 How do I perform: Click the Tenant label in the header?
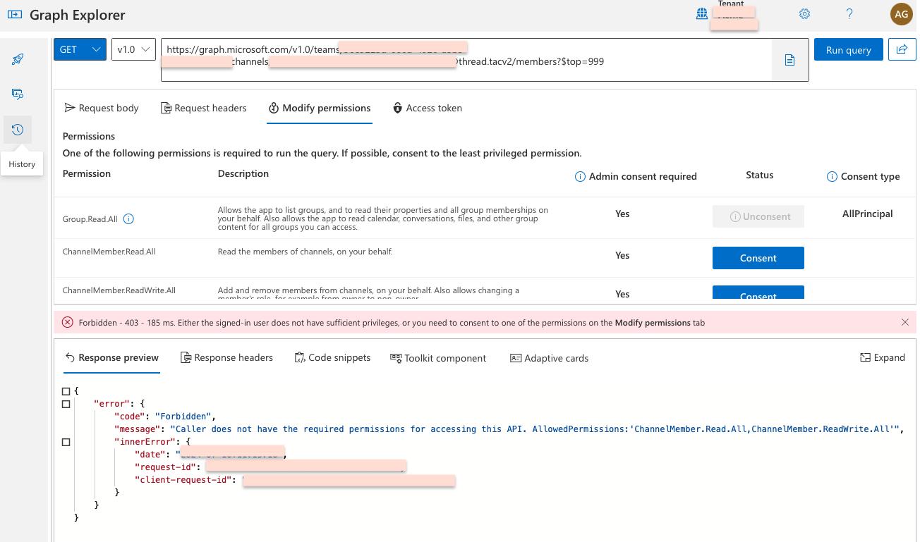(731, 4)
